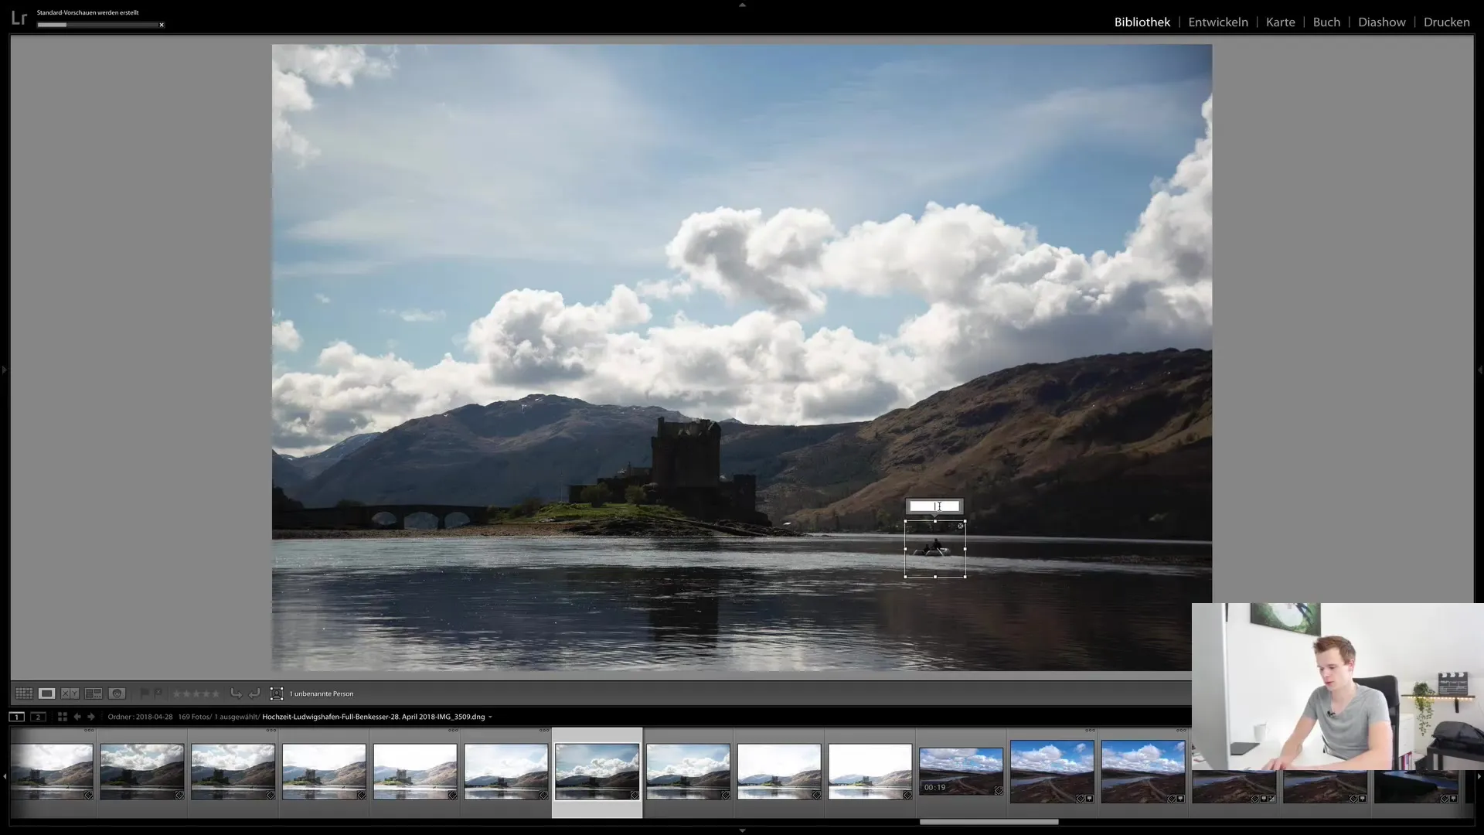This screenshot has width=1484, height=835.
Task: Cancel the preview rendering progress task
Action: (162, 25)
